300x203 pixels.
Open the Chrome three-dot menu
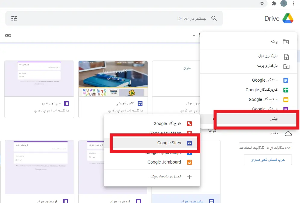tap(293, 4)
